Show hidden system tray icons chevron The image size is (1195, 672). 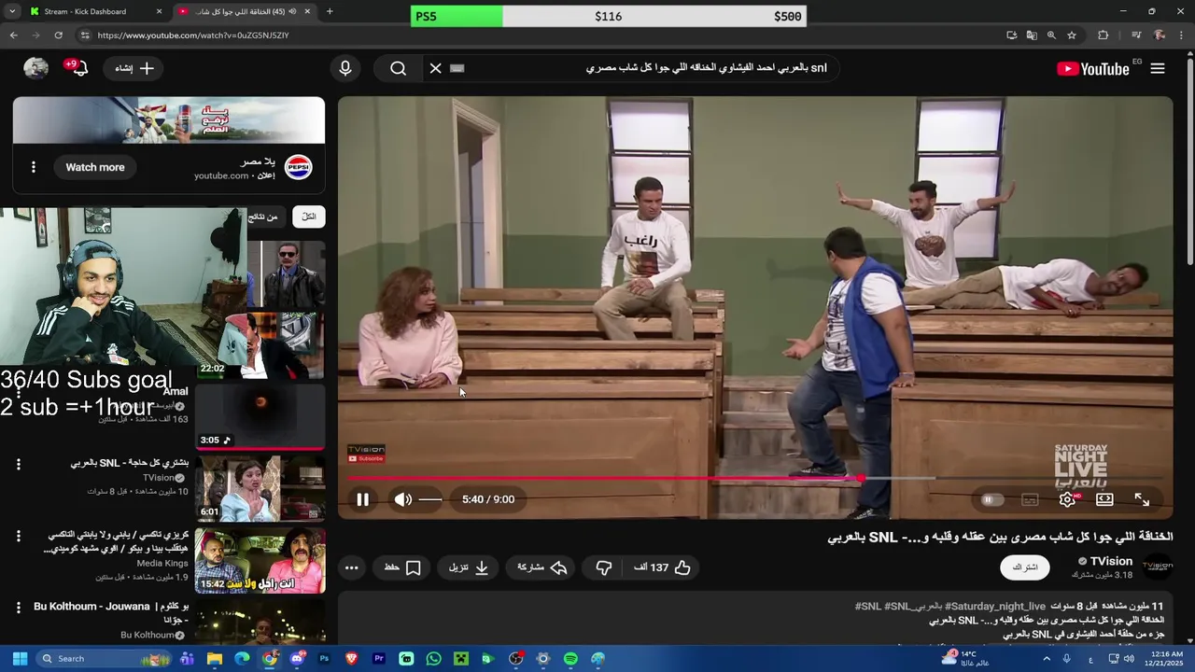coord(1045,658)
